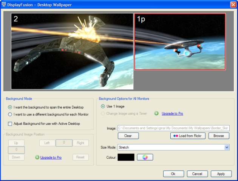Click the Image path text field
This screenshot has height=181, width=238.
(x=173, y=128)
